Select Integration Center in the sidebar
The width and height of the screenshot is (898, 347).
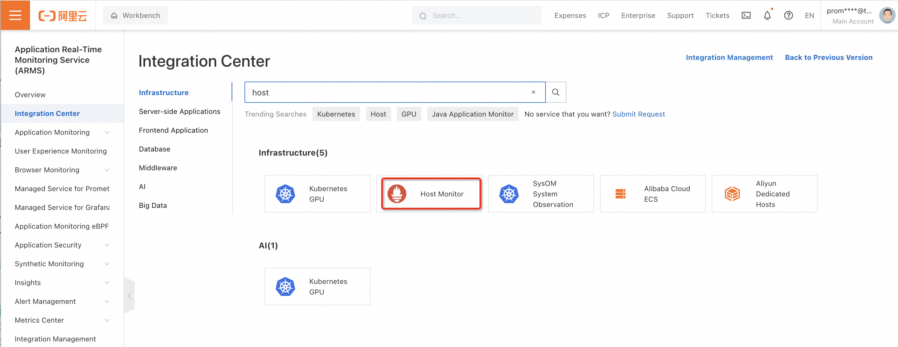pyautogui.click(x=47, y=113)
